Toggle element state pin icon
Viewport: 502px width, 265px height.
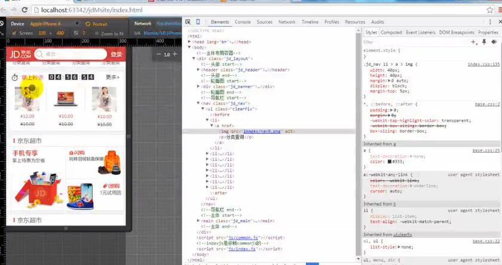coord(484,42)
